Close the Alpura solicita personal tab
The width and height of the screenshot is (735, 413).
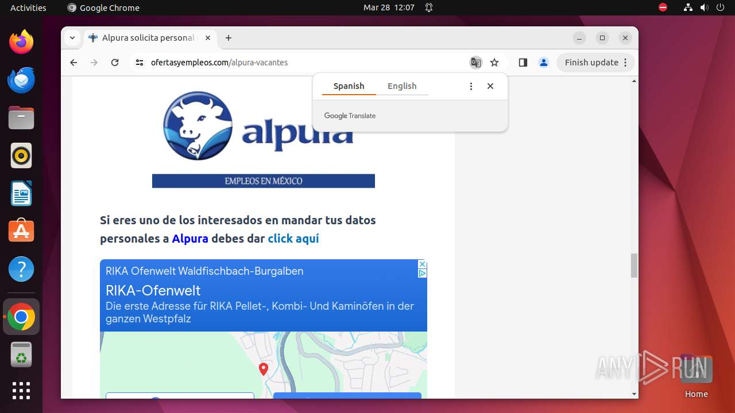click(208, 38)
